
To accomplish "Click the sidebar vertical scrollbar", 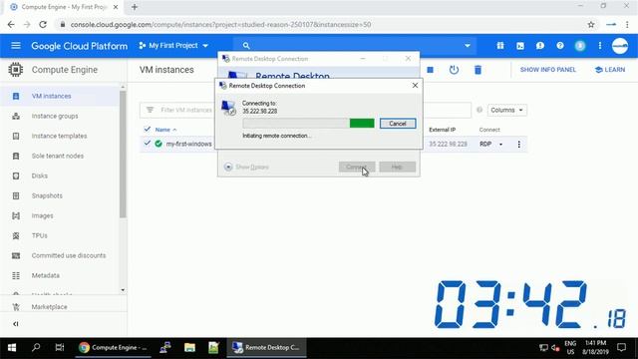I will click(123, 154).
